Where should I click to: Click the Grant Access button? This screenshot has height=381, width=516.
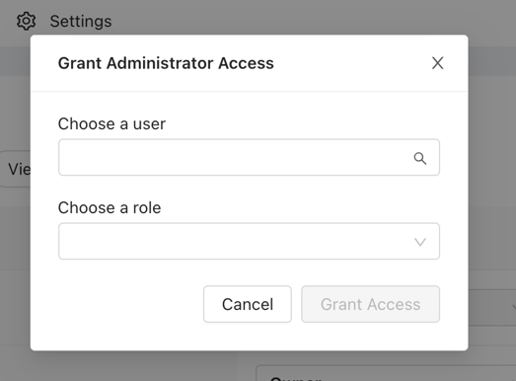click(371, 304)
